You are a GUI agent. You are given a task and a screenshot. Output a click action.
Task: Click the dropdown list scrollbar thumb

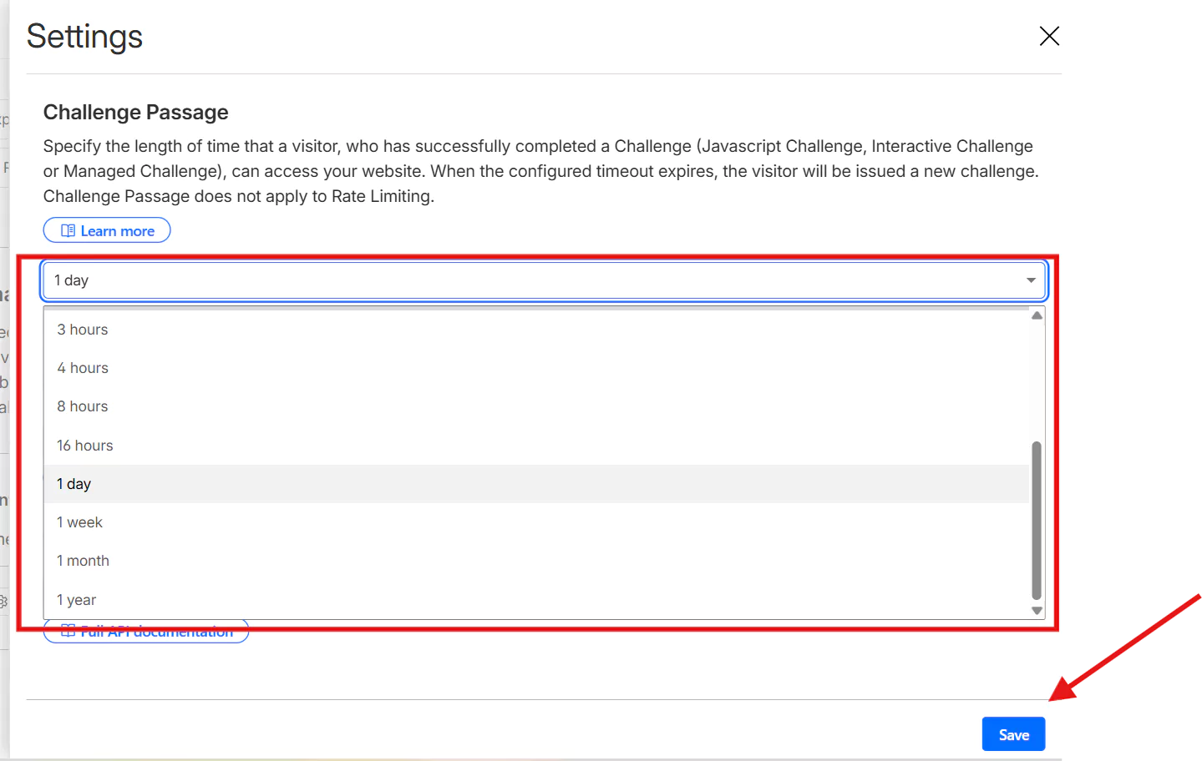pyautogui.click(x=1037, y=519)
